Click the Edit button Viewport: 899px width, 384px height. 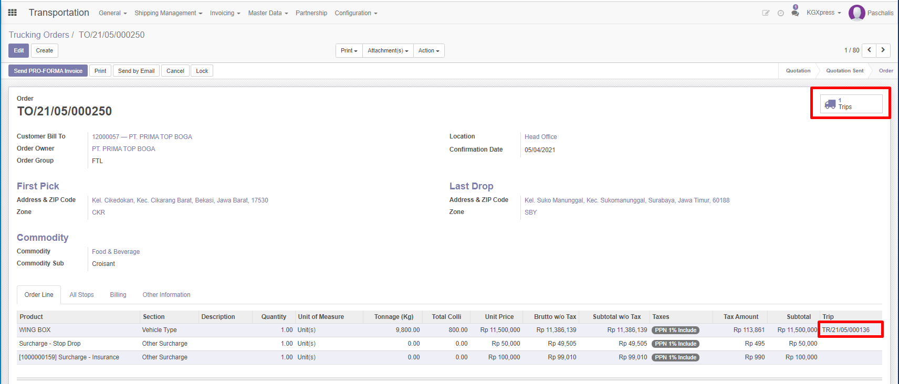point(19,50)
